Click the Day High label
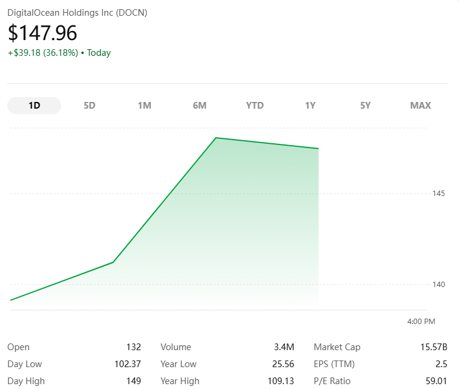Image resolution: width=459 pixels, height=389 pixels. (26, 381)
